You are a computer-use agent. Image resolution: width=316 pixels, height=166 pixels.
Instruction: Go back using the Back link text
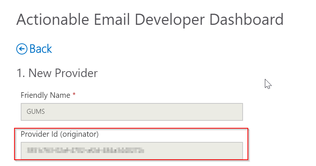pyautogui.click(x=41, y=49)
